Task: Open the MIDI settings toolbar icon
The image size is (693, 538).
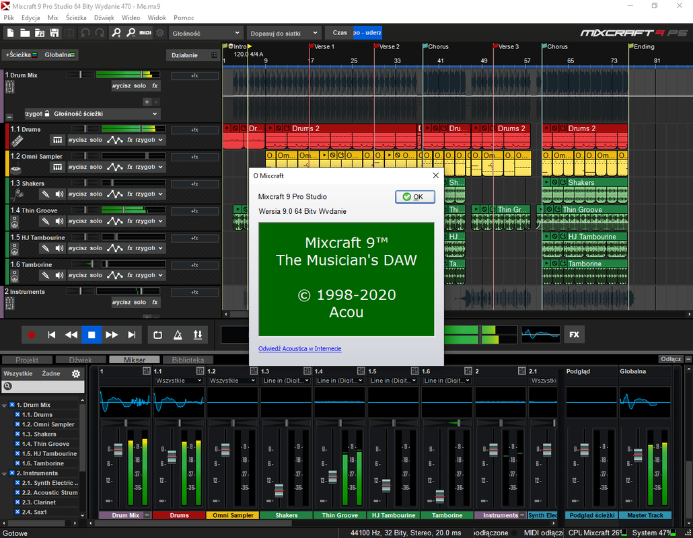Action: point(145,33)
